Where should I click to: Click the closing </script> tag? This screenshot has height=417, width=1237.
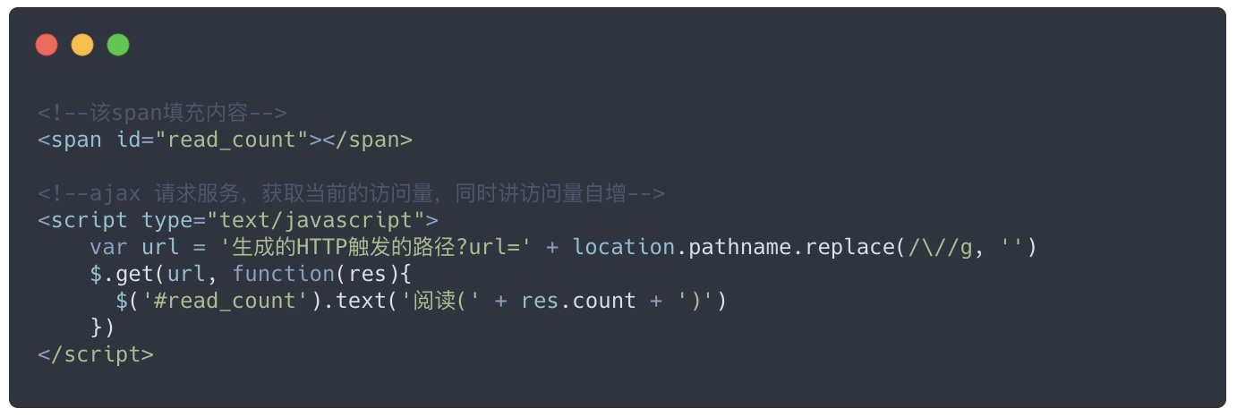point(96,354)
